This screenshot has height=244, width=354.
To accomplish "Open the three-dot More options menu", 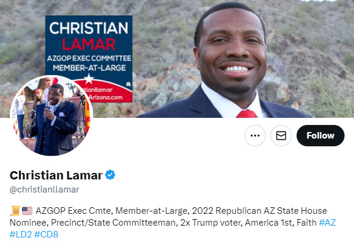I will pyautogui.click(x=255, y=136).
